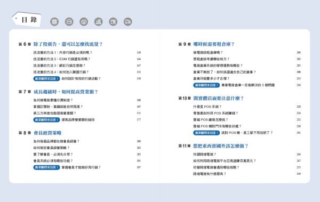Click the blue consultant badge under Chapter 8
Image resolution: width=320 pixels, height=202 pixels.
pos(46,167)
